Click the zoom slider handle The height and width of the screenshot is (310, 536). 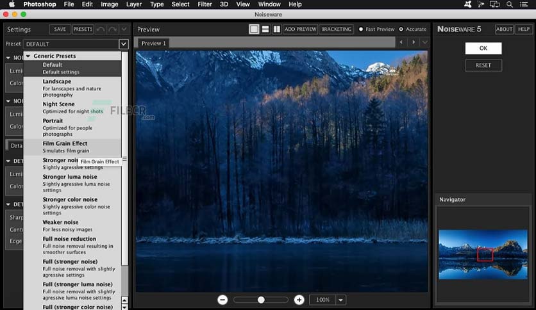(x=261, y=300)
